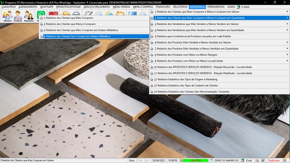This screenshot has width=290, height=163.
Task: Click the Email icon in status bar
Action: (246, 160)
